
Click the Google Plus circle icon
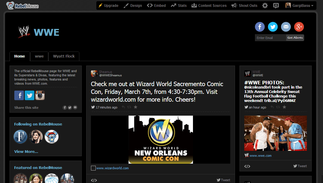click(x=299, y=27)
